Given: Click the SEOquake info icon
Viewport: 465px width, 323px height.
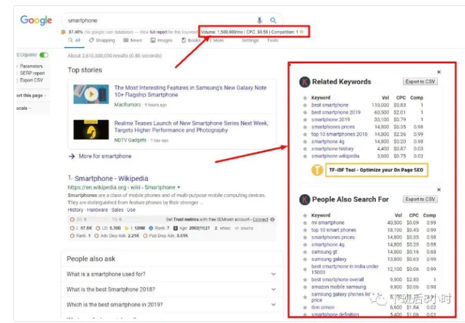Looking at the screenshot, I should 272,219.
